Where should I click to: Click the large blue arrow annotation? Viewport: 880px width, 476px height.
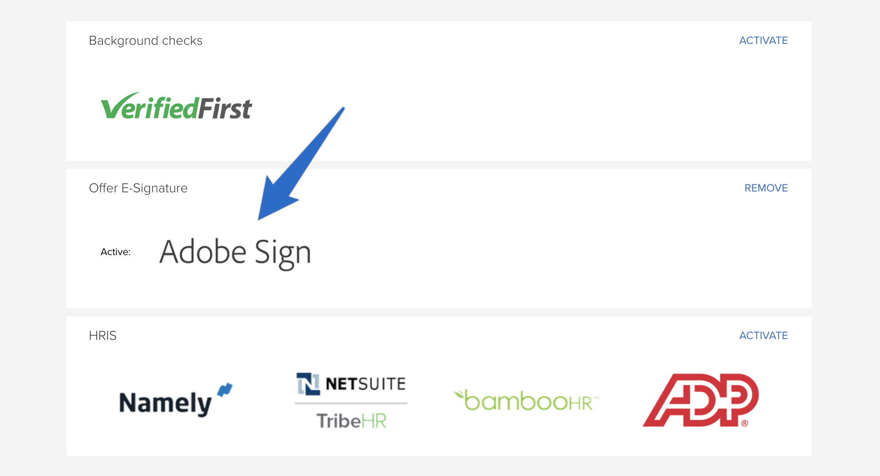point(301,164)
